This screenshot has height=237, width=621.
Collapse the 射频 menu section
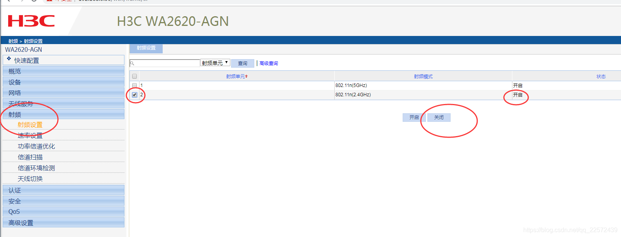(x=64, y=114)
